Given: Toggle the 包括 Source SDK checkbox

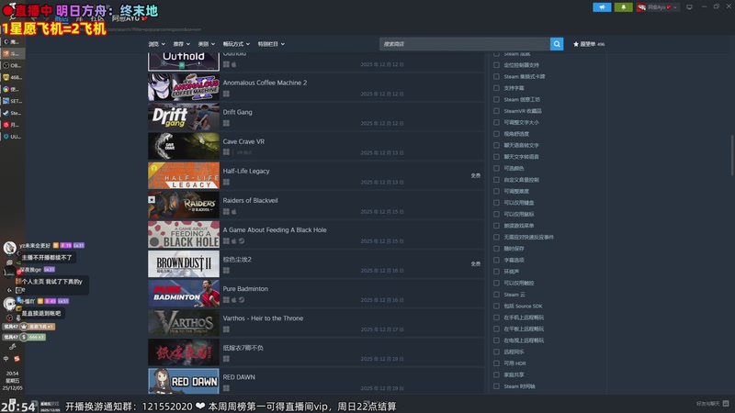Looking at the screenshot, I should click(x=496, y=306).
